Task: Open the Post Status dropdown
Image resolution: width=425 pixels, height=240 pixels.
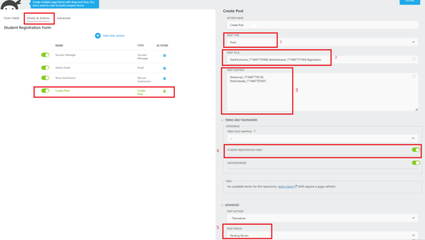Action: tap(322, 235)
